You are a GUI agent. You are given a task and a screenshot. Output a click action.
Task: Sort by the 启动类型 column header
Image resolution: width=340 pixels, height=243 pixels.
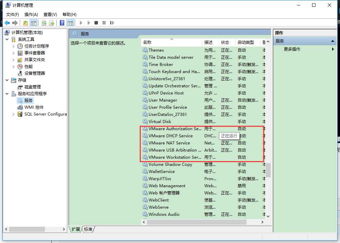(x=248, y=42)
